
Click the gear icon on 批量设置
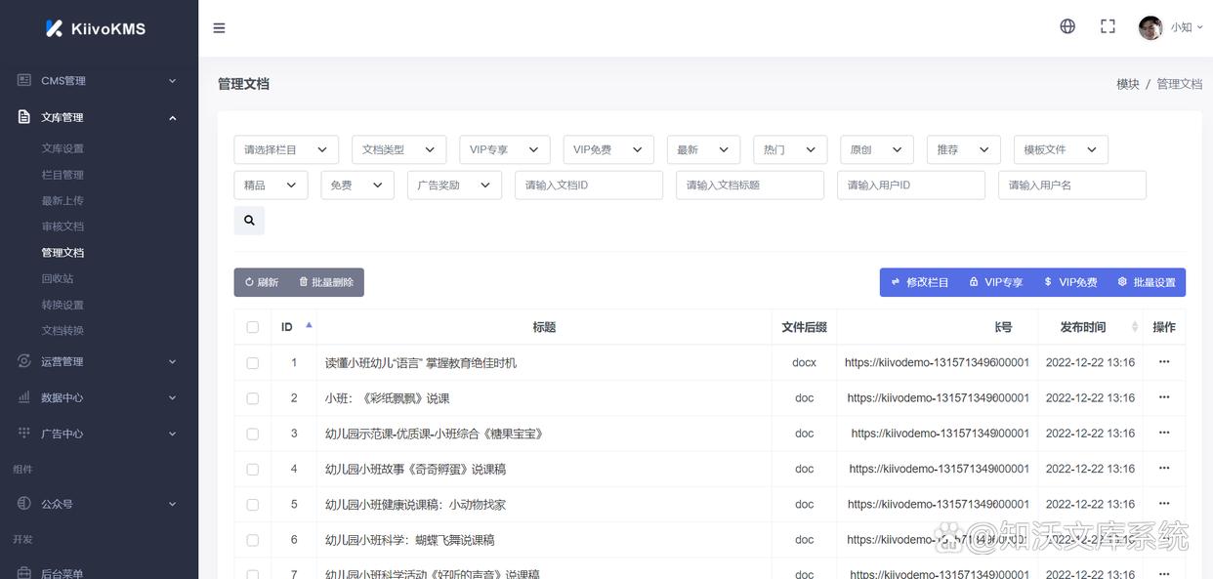coord(1122,281)
